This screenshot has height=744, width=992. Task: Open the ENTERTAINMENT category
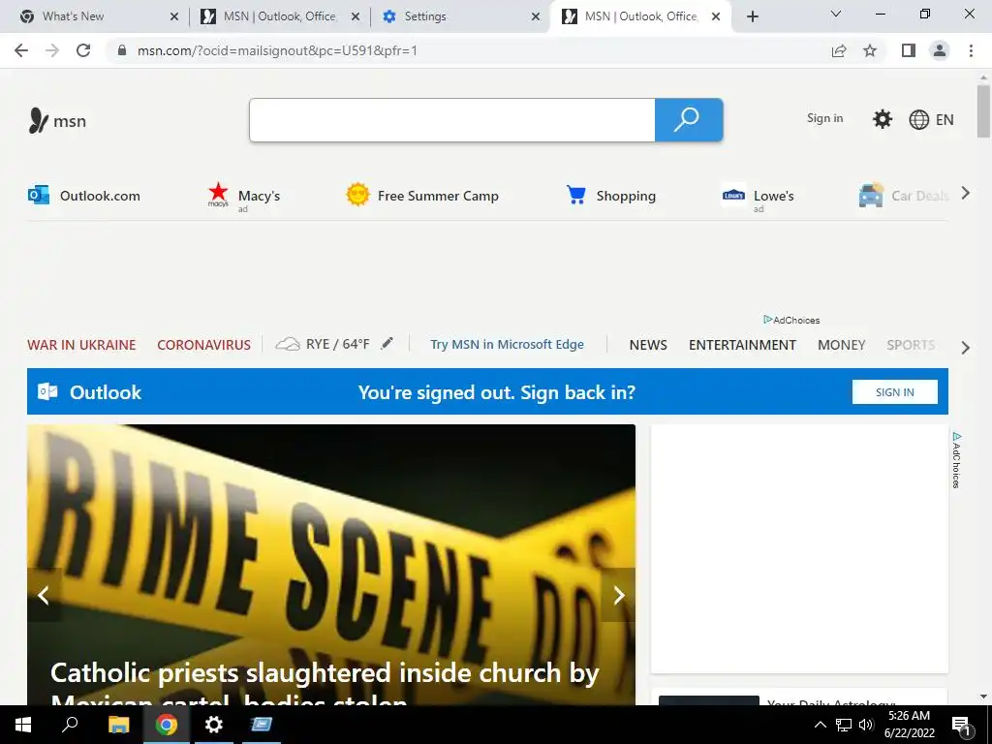(742, 345)
